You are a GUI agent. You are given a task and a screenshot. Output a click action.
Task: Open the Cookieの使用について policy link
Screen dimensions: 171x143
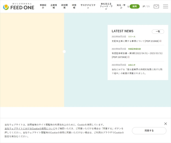coord(30,129)
